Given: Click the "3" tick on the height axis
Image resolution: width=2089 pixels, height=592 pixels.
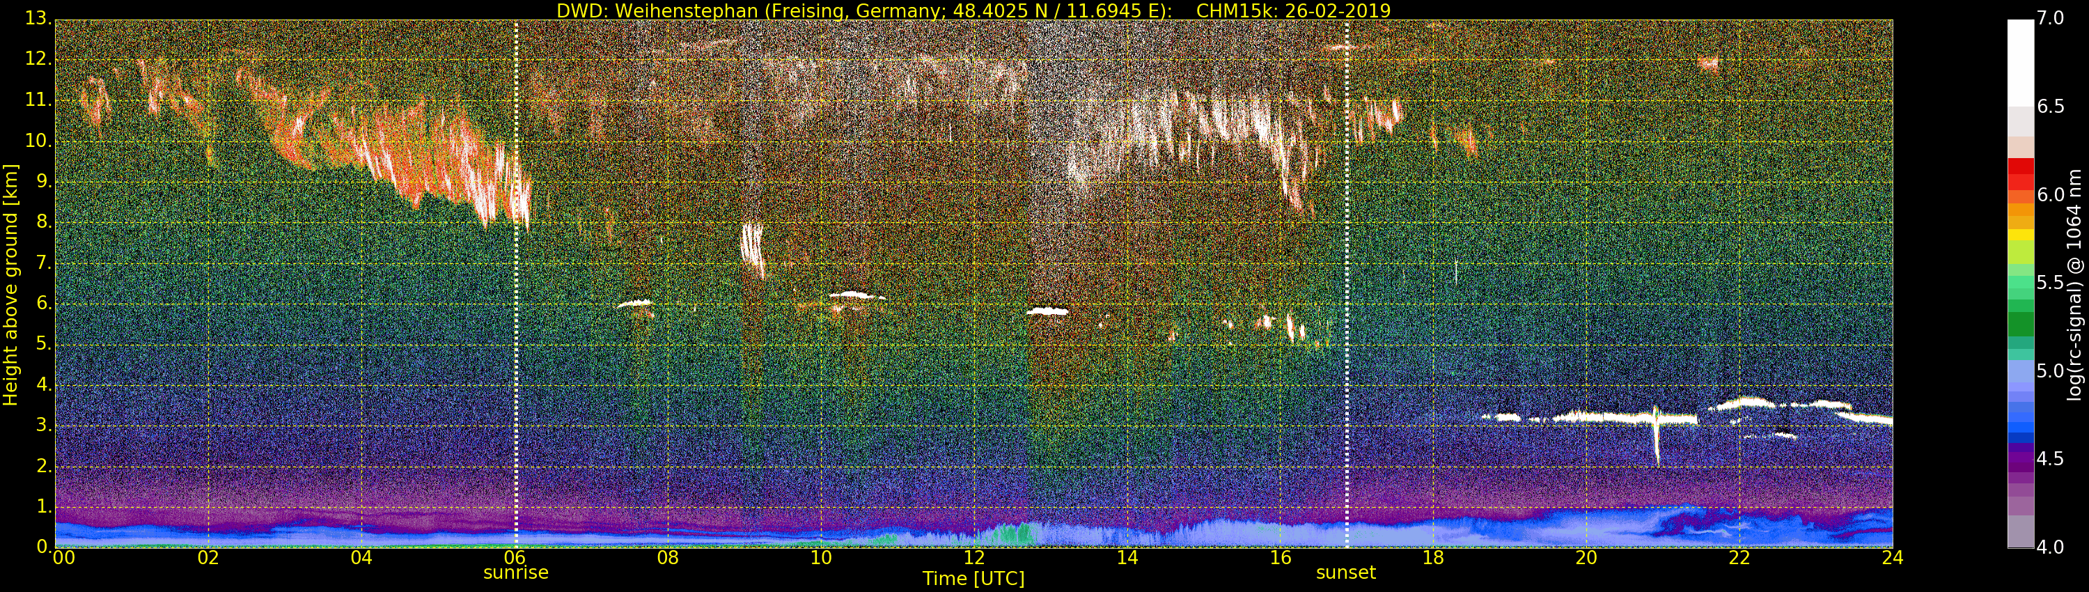Looking at the screenshot, I should (x=44, y=425).
